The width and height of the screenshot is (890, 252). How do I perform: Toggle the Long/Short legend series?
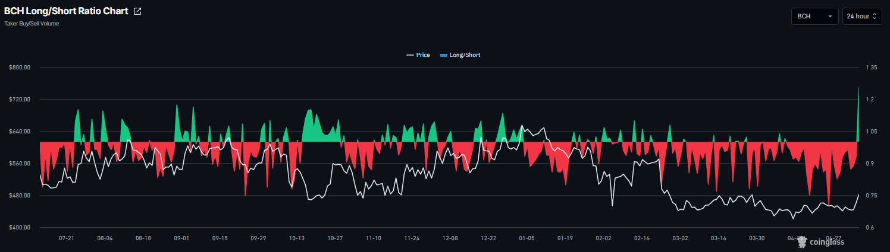click(460, 55)
